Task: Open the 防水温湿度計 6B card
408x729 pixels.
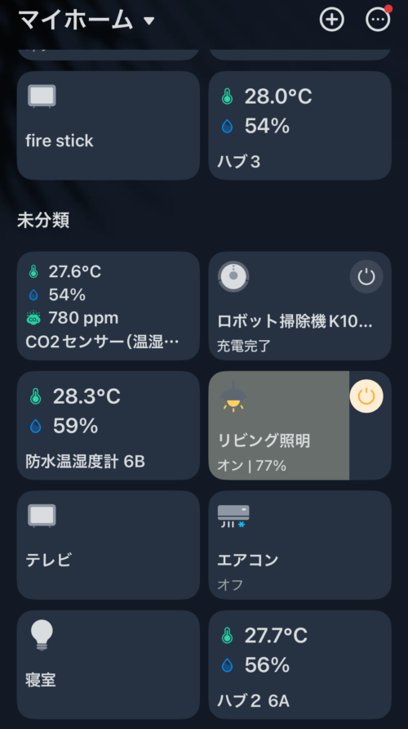Action: (x=109, y=426)
